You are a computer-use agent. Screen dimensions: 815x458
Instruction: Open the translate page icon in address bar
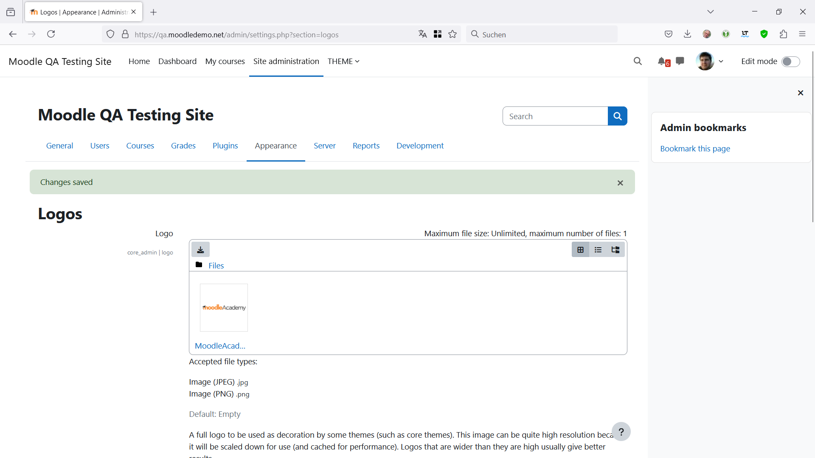[422, 34]
